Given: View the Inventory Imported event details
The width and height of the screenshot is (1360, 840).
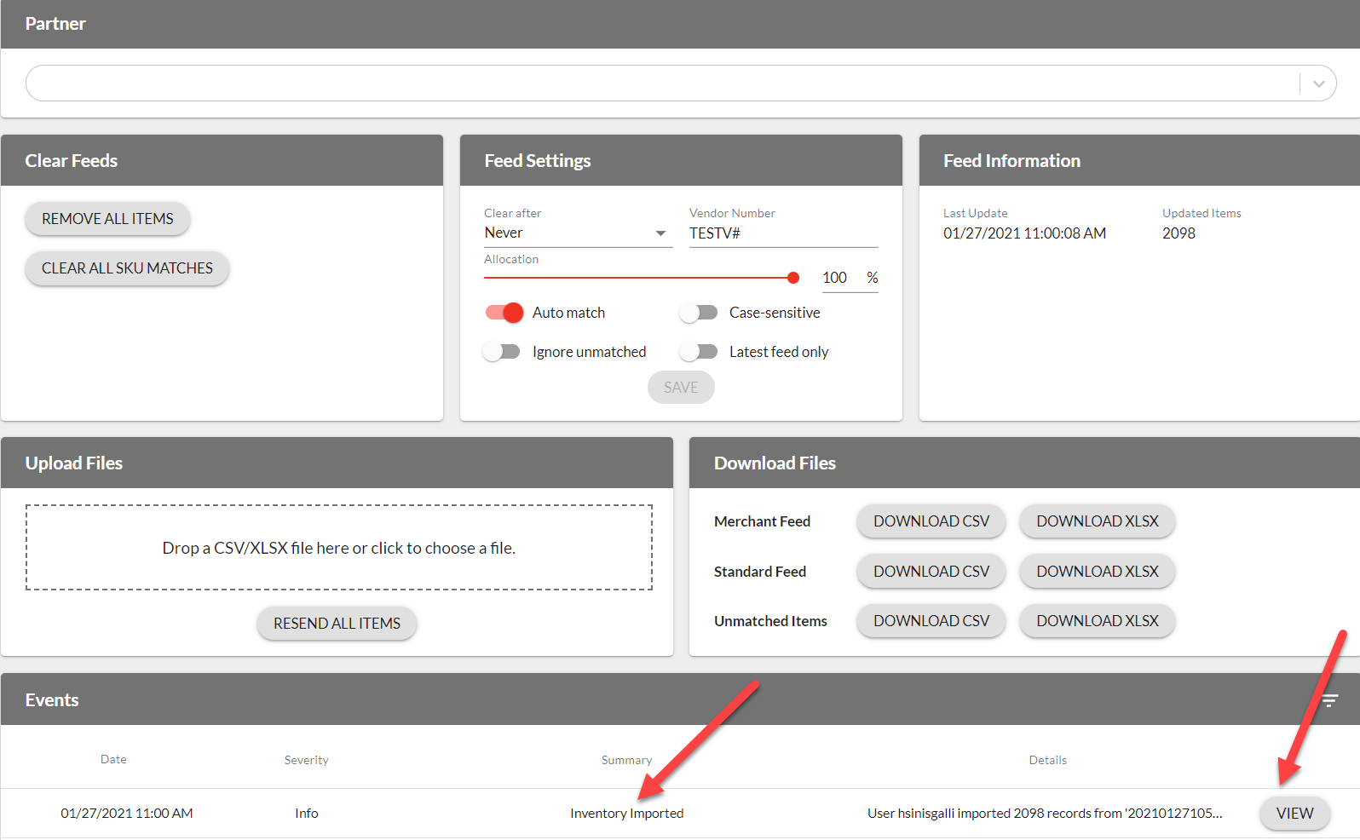Looking at the screenshot, I should coord(1294,814).
